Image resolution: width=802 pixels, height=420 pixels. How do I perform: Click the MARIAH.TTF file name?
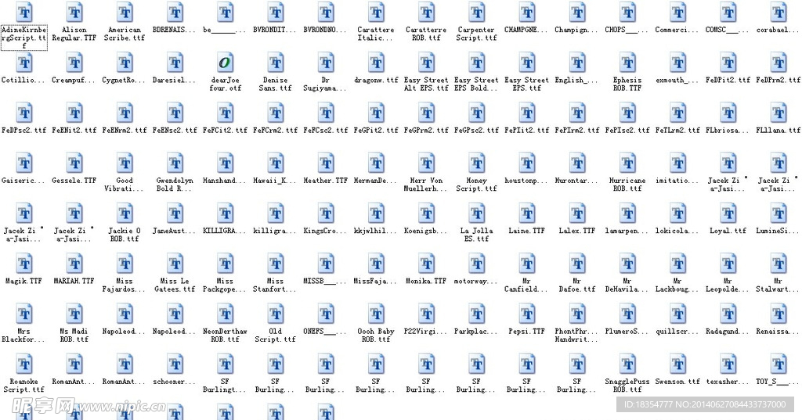point(74,281)
